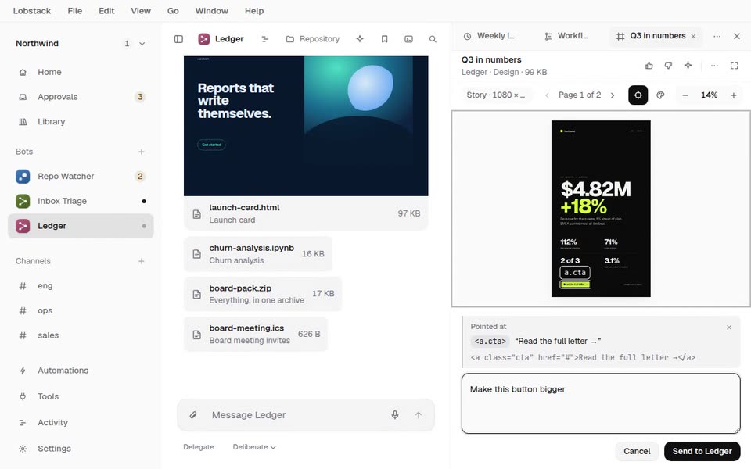751x469 pixels.
Task: Open the ops channel
Action: click(81, 310)
